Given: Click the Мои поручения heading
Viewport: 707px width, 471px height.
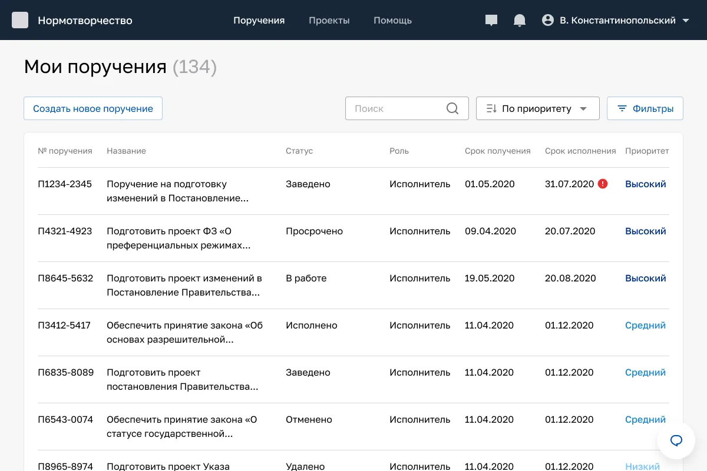Looking at the screenshot, I should point(95,67).
